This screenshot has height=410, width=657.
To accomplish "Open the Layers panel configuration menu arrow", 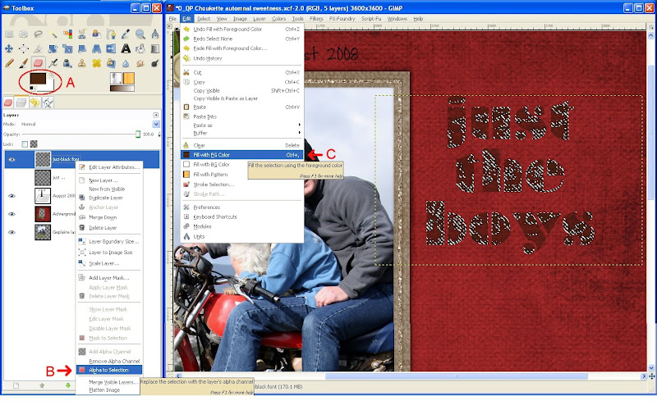I will 155,115.
